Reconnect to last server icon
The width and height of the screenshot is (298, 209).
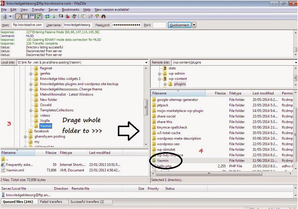pyautogui.click(x=74, y=17)
